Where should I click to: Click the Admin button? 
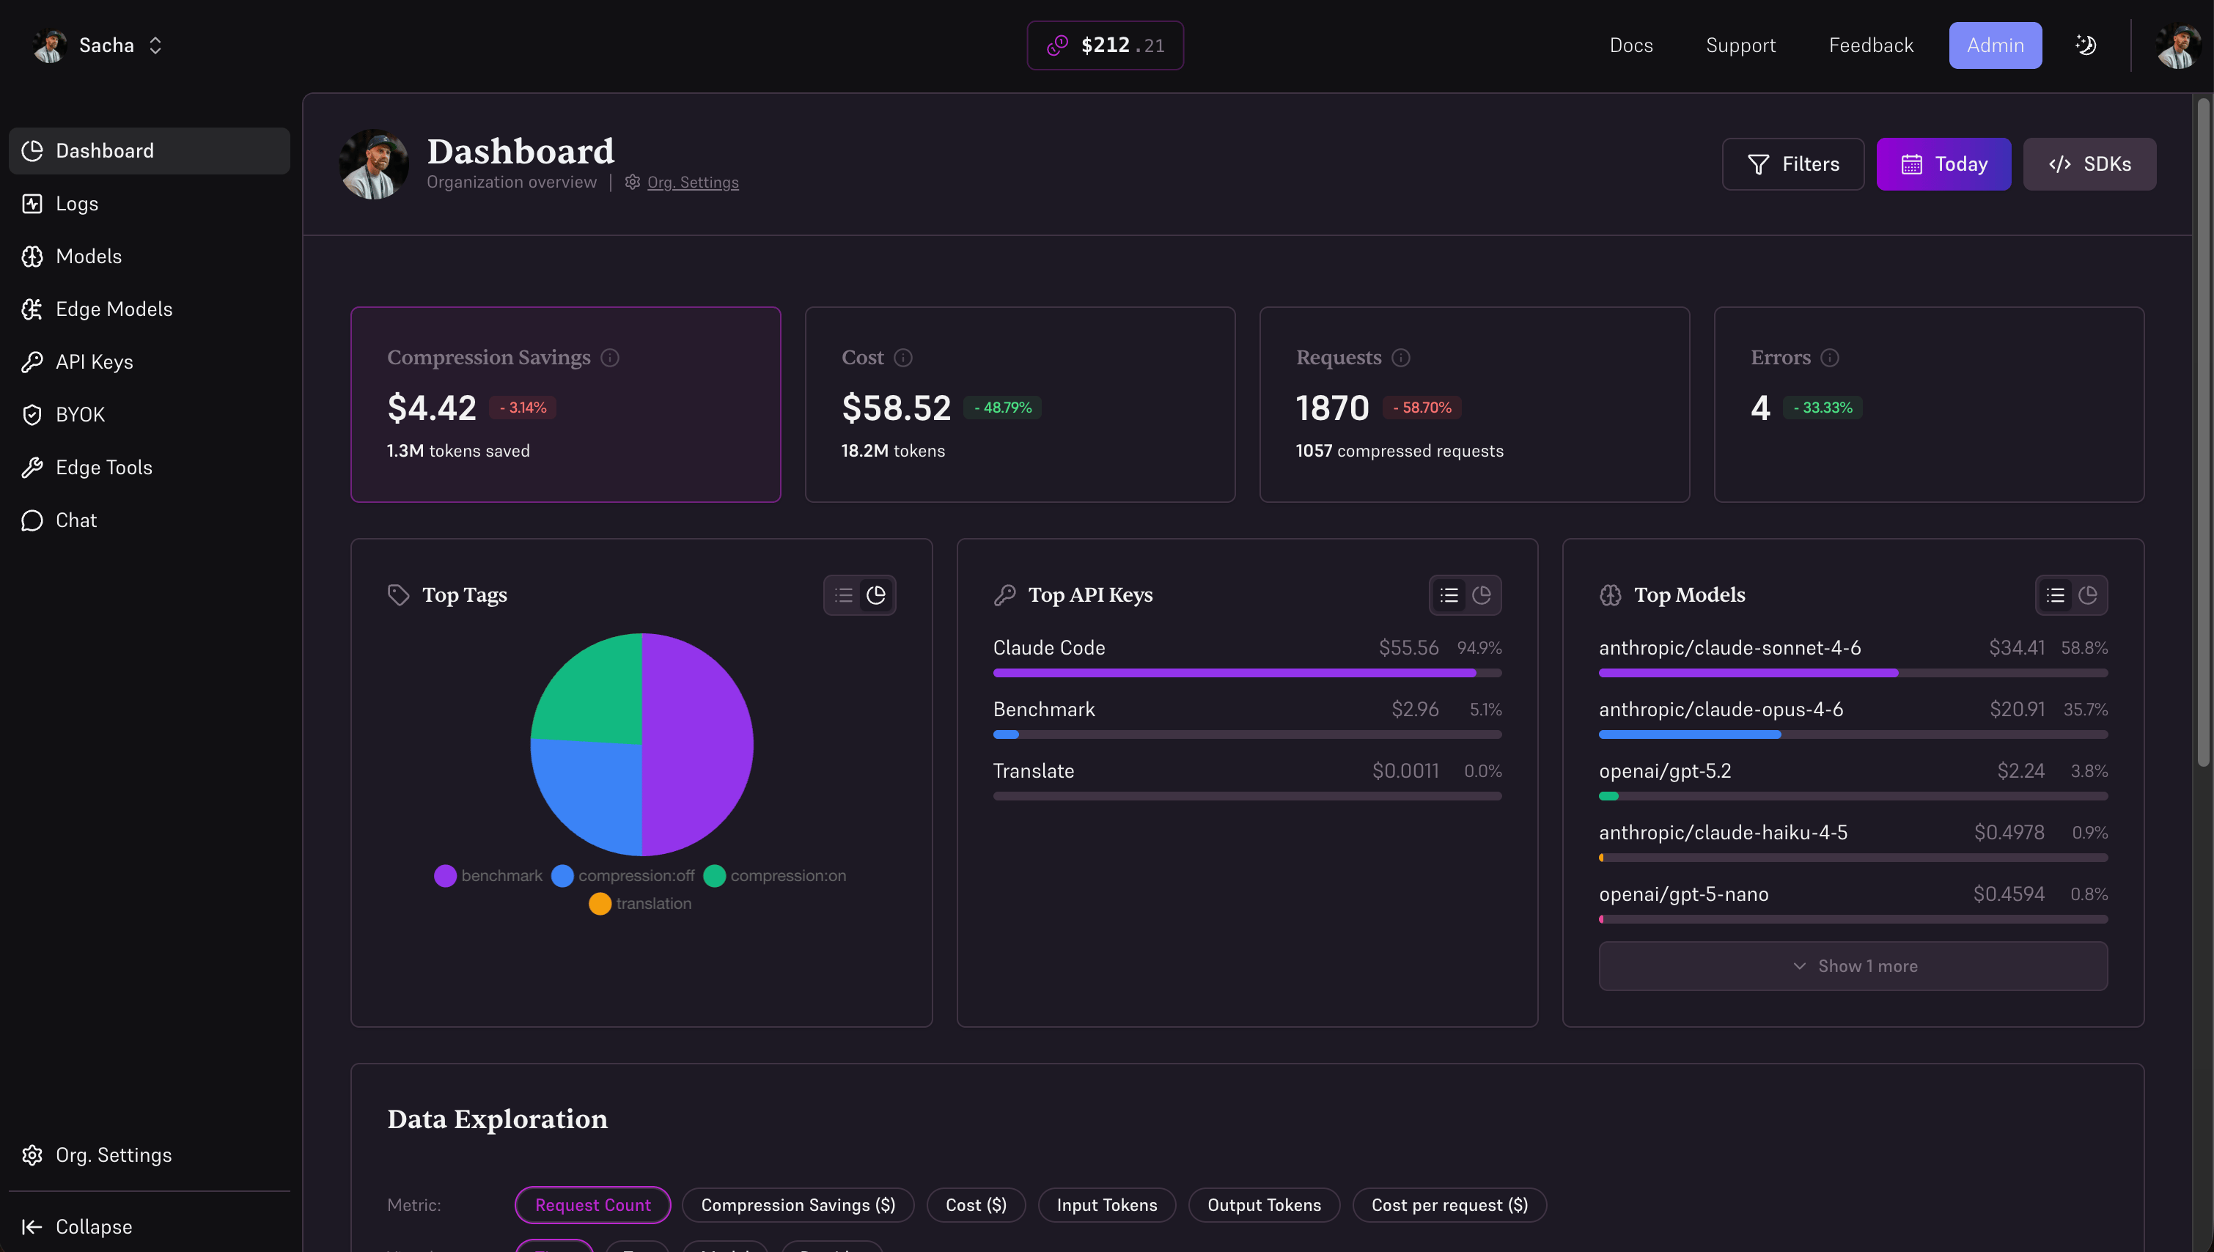[1995, 45]
